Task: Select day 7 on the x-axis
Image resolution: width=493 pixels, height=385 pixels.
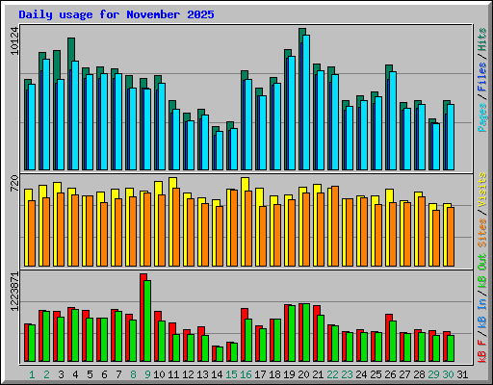Action: tap(118, 374)
